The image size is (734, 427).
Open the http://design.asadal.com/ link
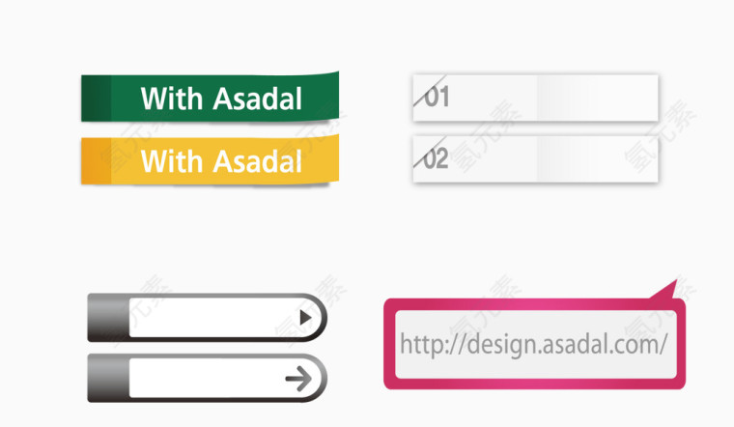click(534, 344)
